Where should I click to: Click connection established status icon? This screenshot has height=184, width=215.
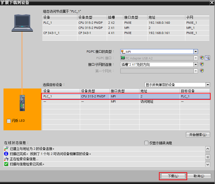coord(6,149)
